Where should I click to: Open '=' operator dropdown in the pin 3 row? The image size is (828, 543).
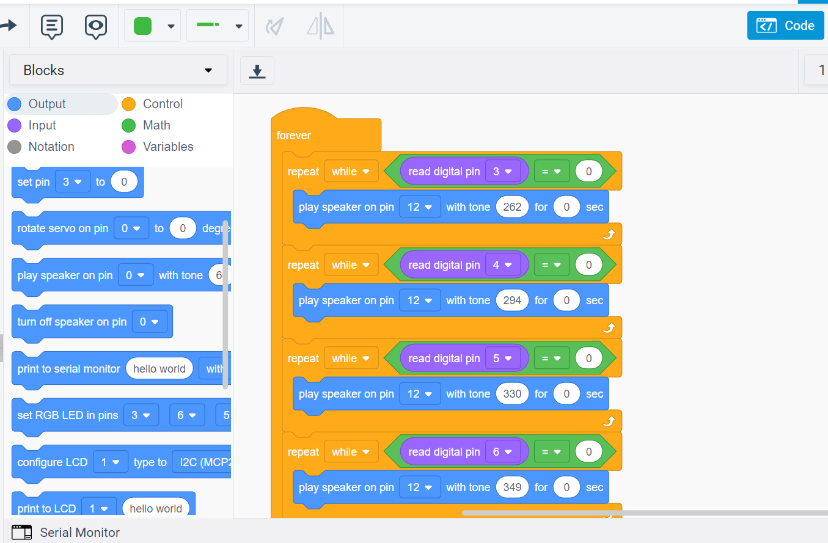pos(552,172)
